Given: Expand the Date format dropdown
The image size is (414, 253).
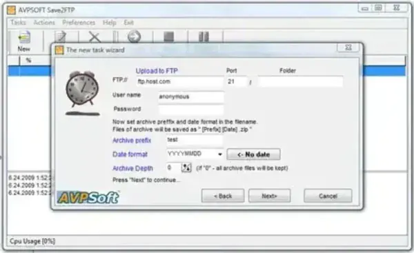Looking at the screenshot, I should point(220,154).
